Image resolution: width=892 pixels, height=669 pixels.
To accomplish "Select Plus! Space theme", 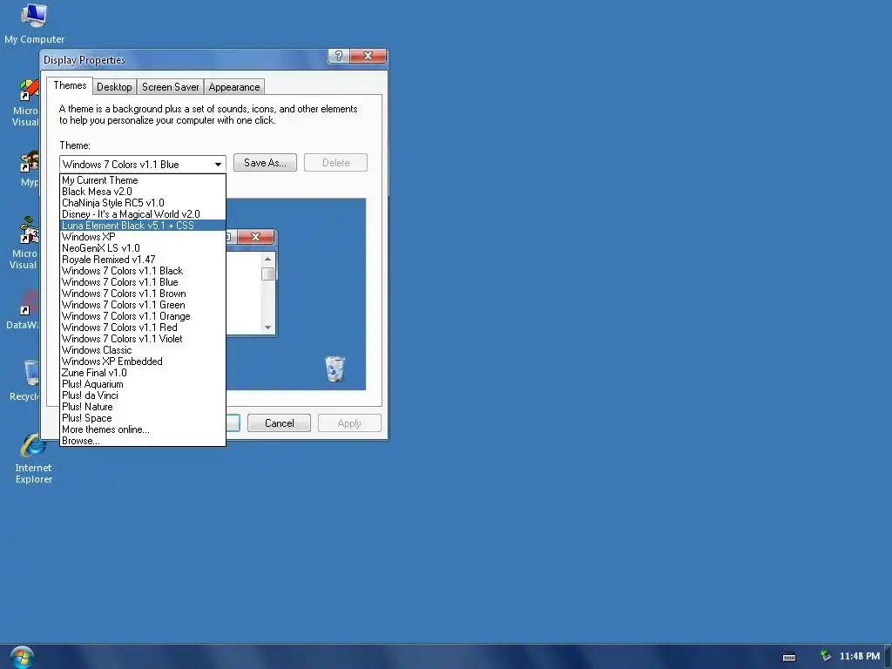I will [x=143, y=418].
